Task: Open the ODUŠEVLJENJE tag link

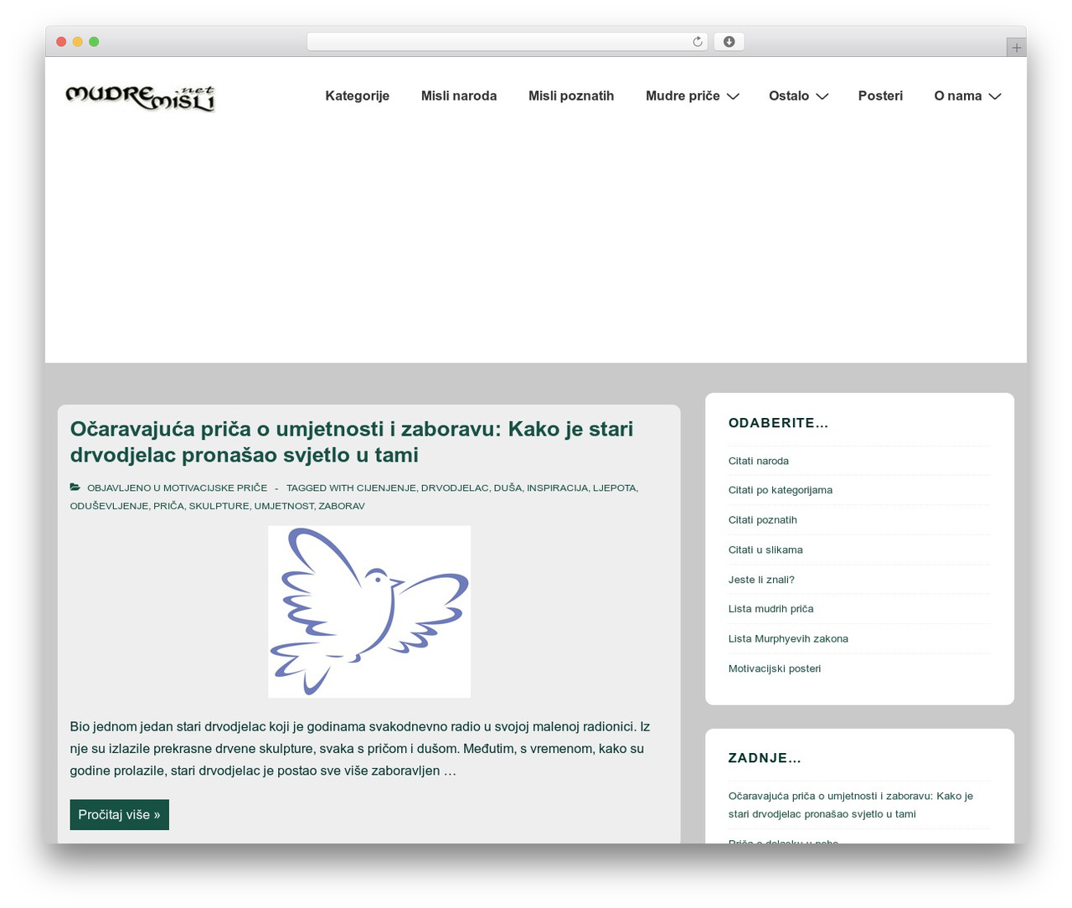Action: pyautogui.click(x=109, y=506)
